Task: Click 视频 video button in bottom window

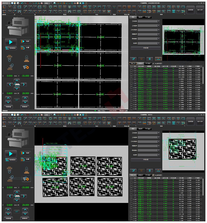Action: pos(25,153)
